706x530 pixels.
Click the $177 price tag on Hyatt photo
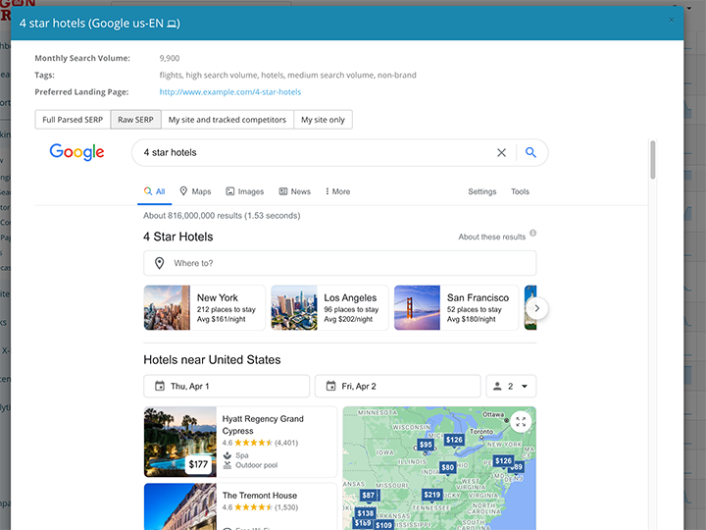199,463
